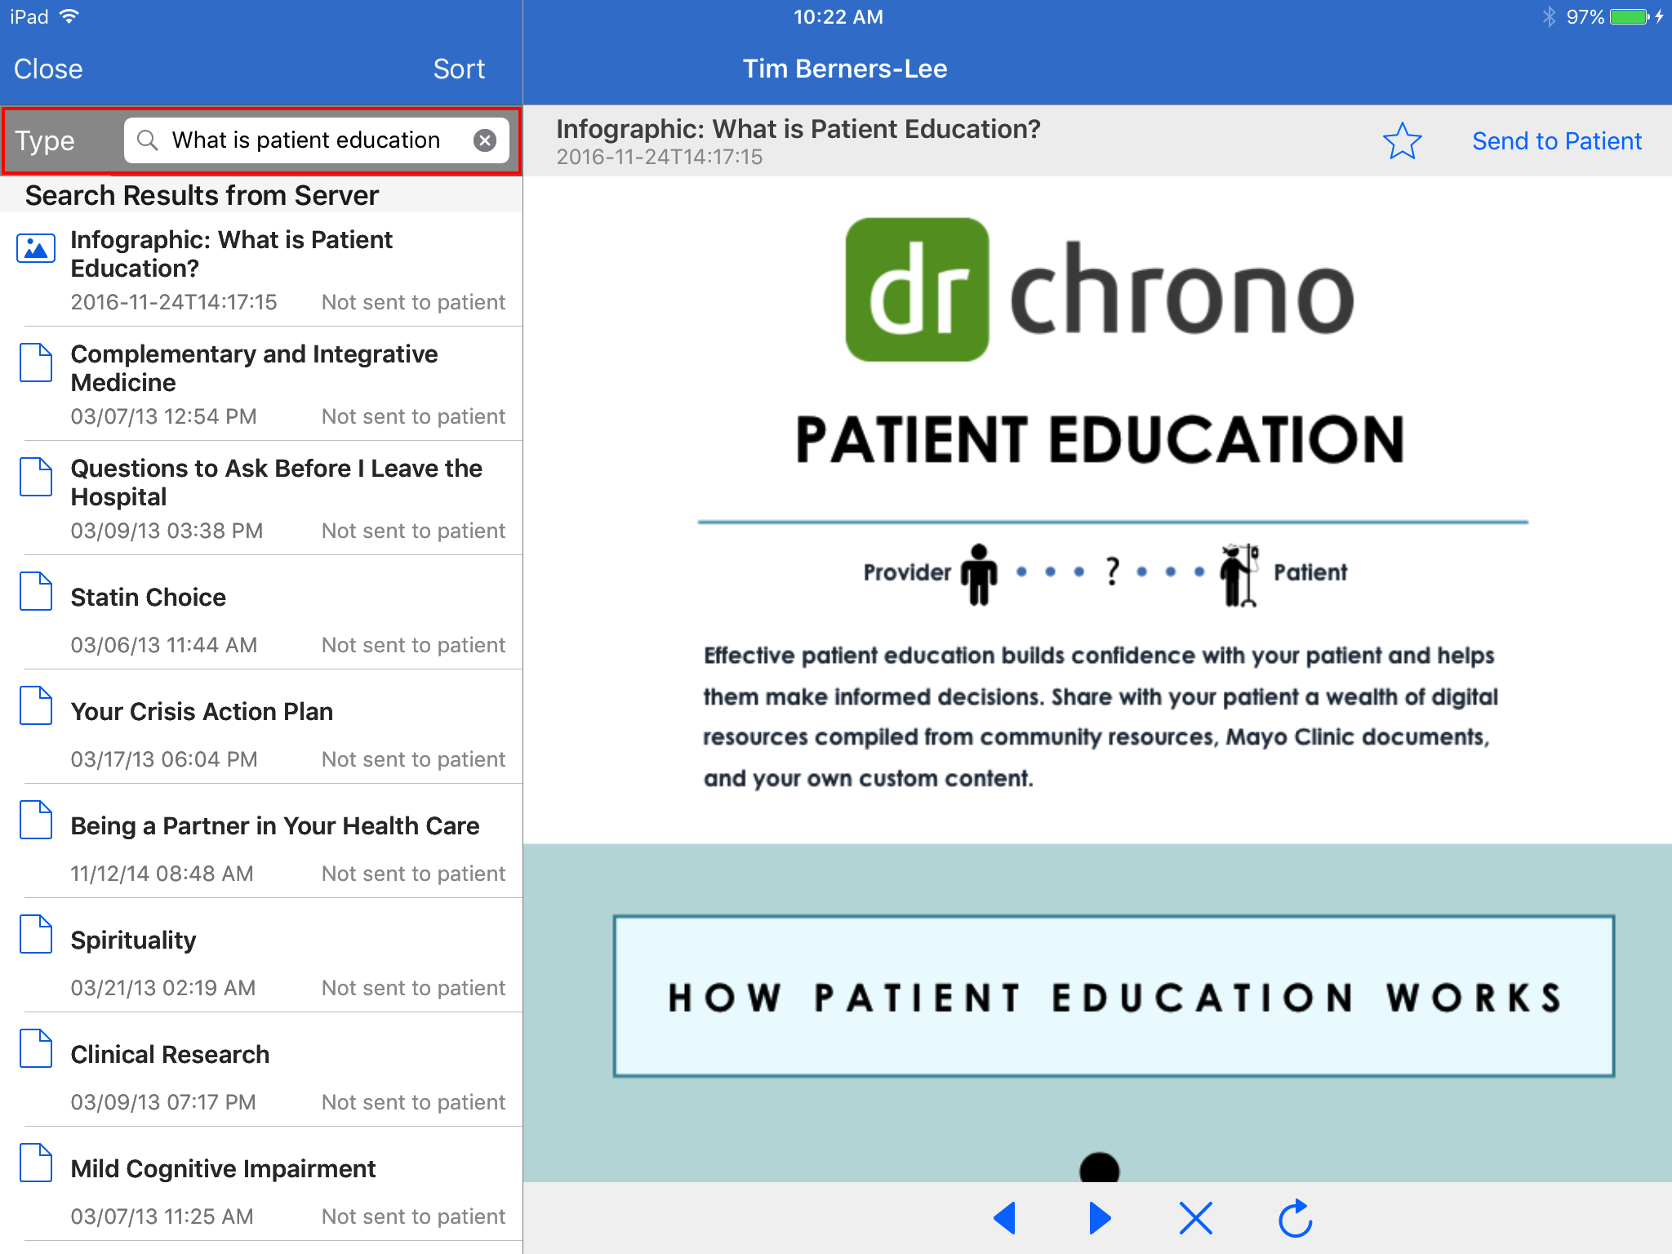Open the Sort options
The height and width of the screenshot is (1254, 1672).
pyautogui.click(x=459, y=69)
